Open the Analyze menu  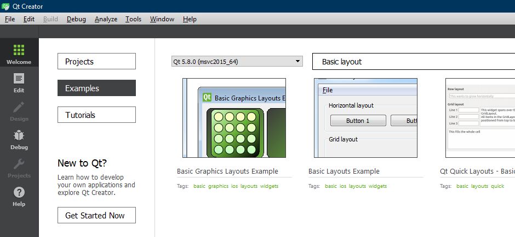pos(106,19)
